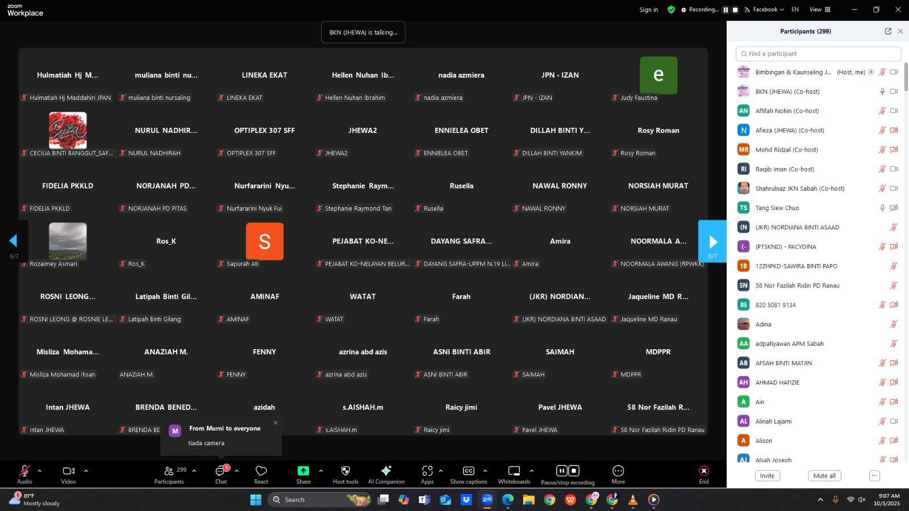Open the Chat panel
The width and height of the screenshot is (909, 511).
pos(220,474)
